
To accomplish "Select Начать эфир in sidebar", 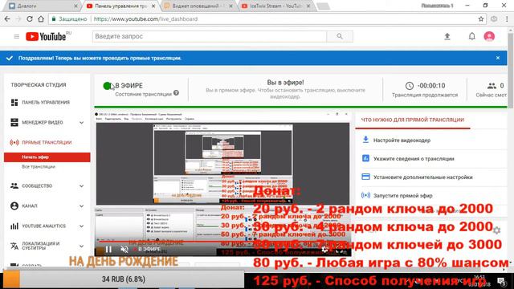I will click(x=47, y=157).
